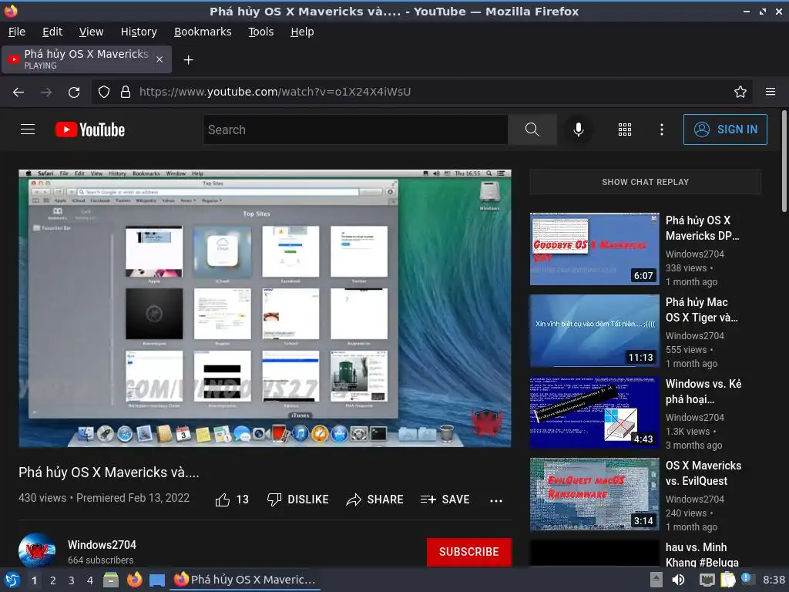
Task: Open EvilQuest macOS Ransomware thumbnail
Action: (594, 494)
